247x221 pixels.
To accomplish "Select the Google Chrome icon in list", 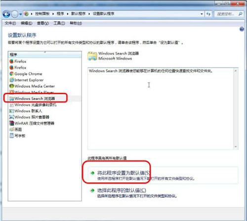I will click(11, 74).
